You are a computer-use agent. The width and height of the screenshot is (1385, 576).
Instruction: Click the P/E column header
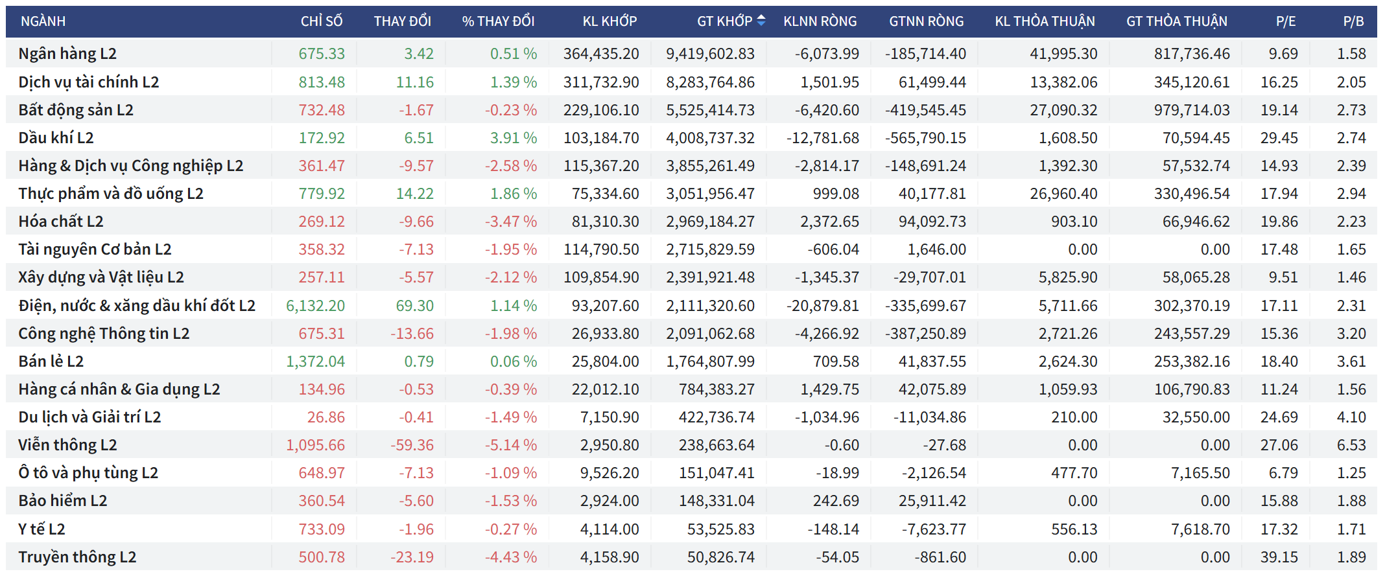1285,21
